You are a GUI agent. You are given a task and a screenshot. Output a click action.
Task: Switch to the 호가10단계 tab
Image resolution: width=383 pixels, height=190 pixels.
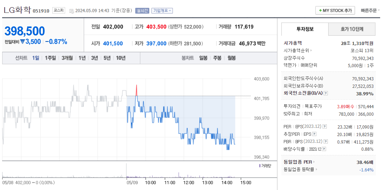[x=352, y=29]
